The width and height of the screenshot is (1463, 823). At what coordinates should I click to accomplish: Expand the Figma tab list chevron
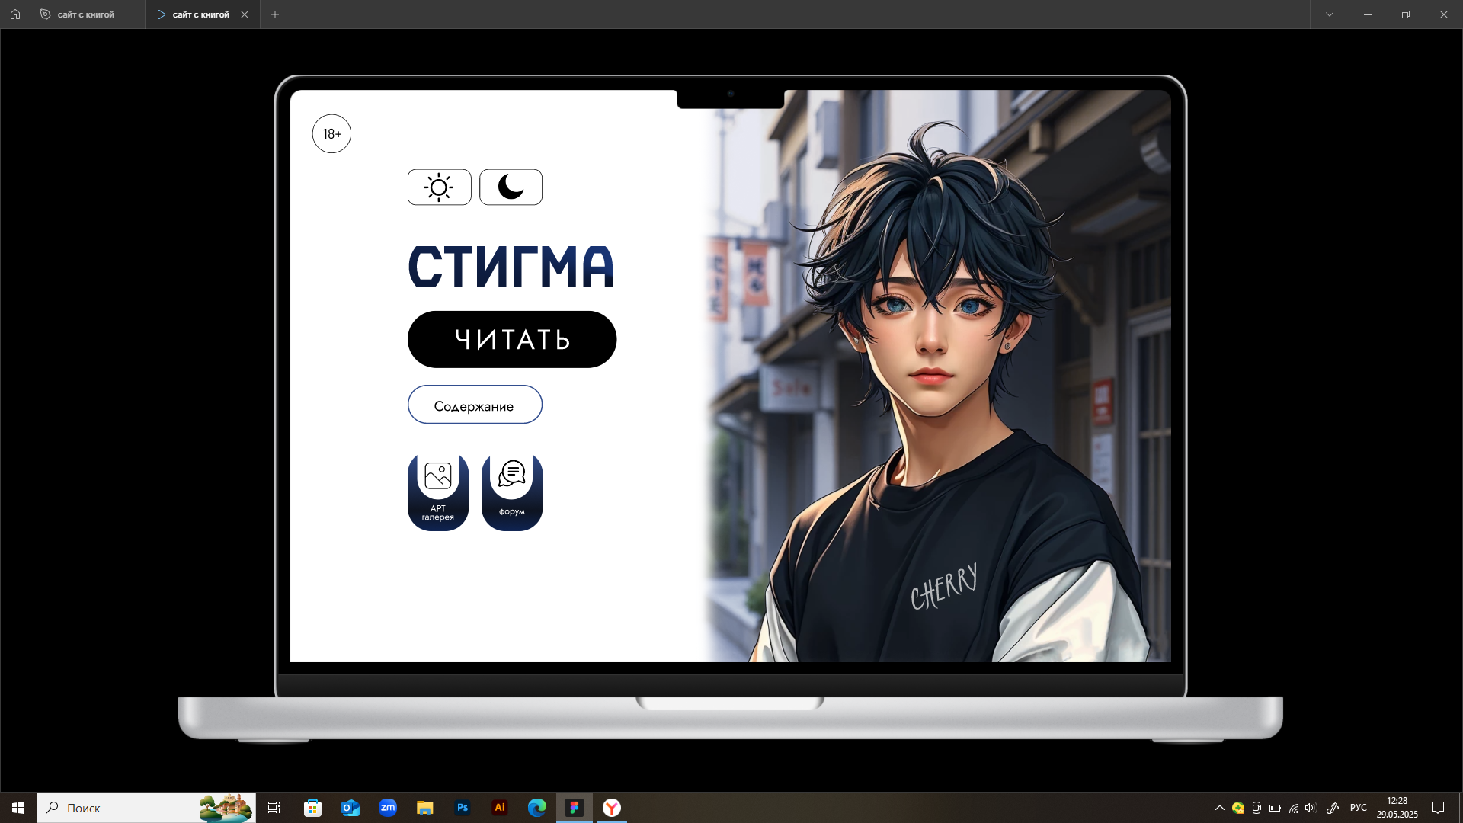click(1330, 14)
